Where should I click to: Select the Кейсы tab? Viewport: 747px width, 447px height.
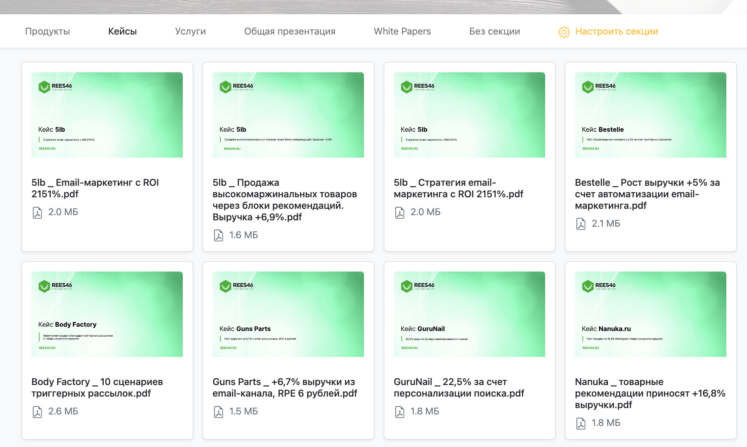pyautogui.click(x=122, y=31)
